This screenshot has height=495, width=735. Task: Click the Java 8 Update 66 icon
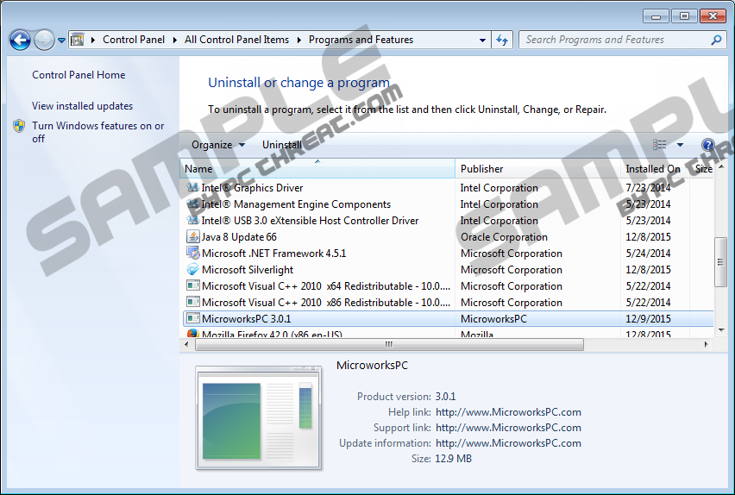point(192,237)
